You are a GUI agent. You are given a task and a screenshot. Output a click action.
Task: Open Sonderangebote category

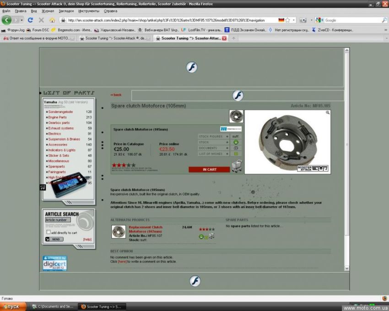(x=60, y=112)
